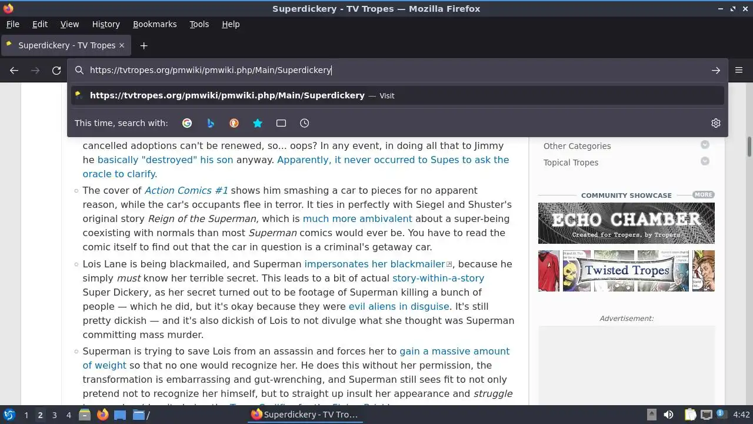The width and height of the screenshot is (753, 424).
Task: Follow the 'evil aliens in disguise' link
Action: [x=399, y=306]
